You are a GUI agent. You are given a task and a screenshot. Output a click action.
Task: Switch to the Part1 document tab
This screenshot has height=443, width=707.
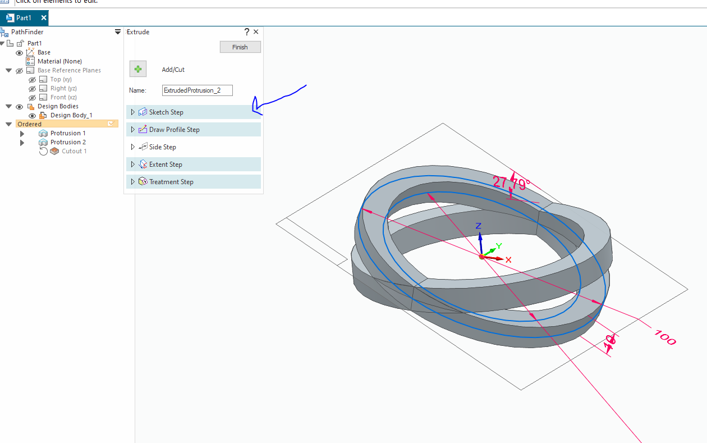[x=24, y=18]
